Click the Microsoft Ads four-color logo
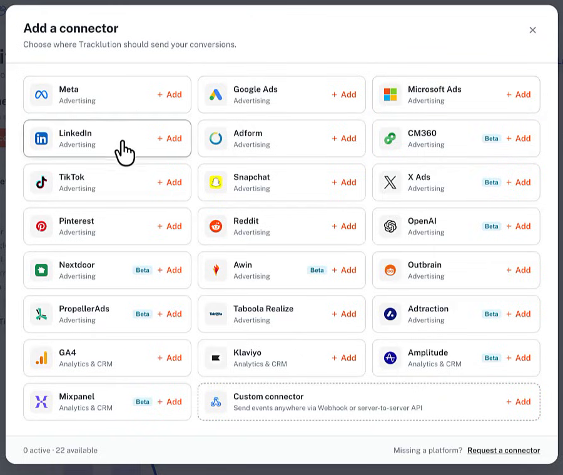The height and width of the screenshot is (475, 563). (390, 95)
